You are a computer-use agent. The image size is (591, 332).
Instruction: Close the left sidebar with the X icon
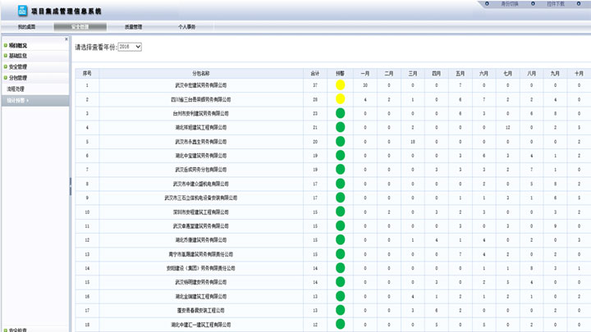65,37
